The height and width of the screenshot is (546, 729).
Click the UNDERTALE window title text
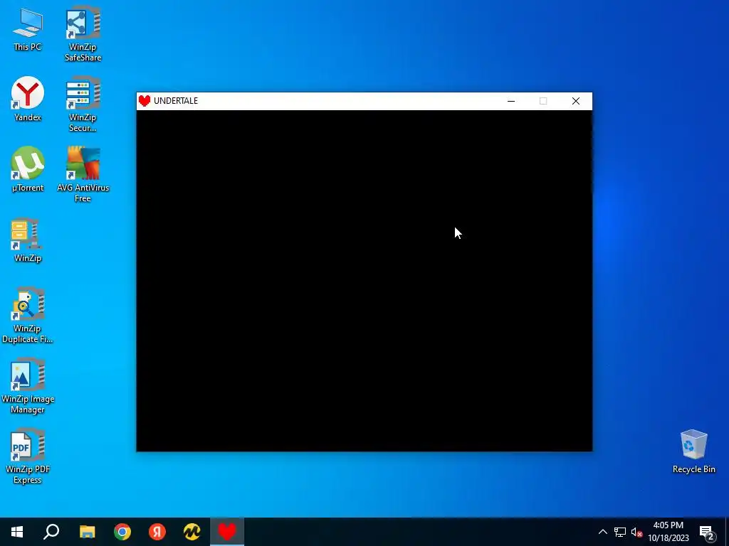tap(176, 101)
